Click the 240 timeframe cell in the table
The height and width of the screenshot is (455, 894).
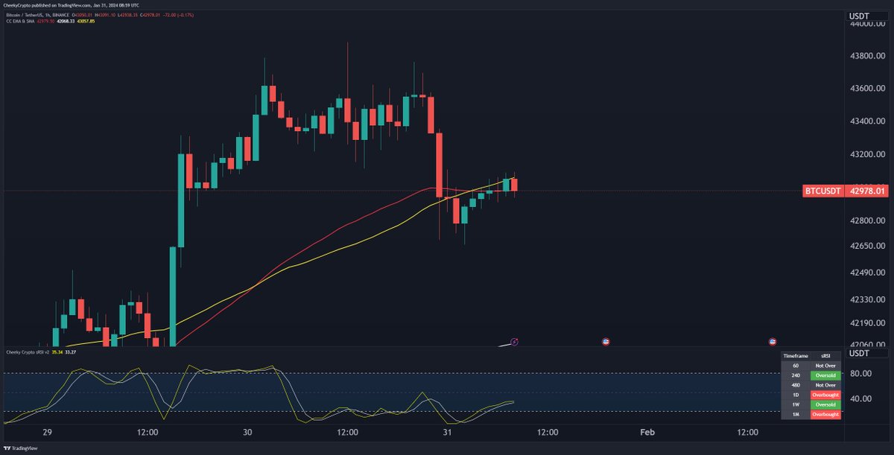point(796,375)
